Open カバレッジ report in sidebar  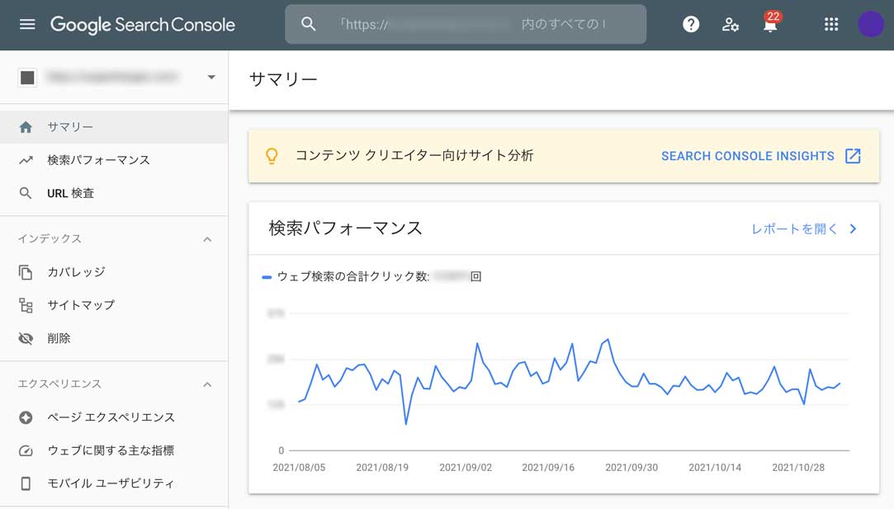114,272
